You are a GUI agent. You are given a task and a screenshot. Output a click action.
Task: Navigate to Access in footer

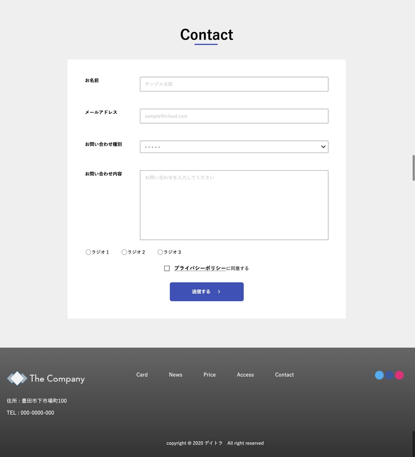click(x=245, y=375)
